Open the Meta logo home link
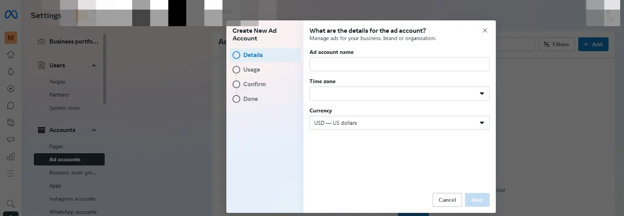 pyautogui.click(x=11, y=14)
